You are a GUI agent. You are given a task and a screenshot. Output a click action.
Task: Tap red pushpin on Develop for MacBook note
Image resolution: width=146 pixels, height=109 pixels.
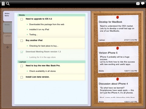pyautogui.click(x=118, y=17)
